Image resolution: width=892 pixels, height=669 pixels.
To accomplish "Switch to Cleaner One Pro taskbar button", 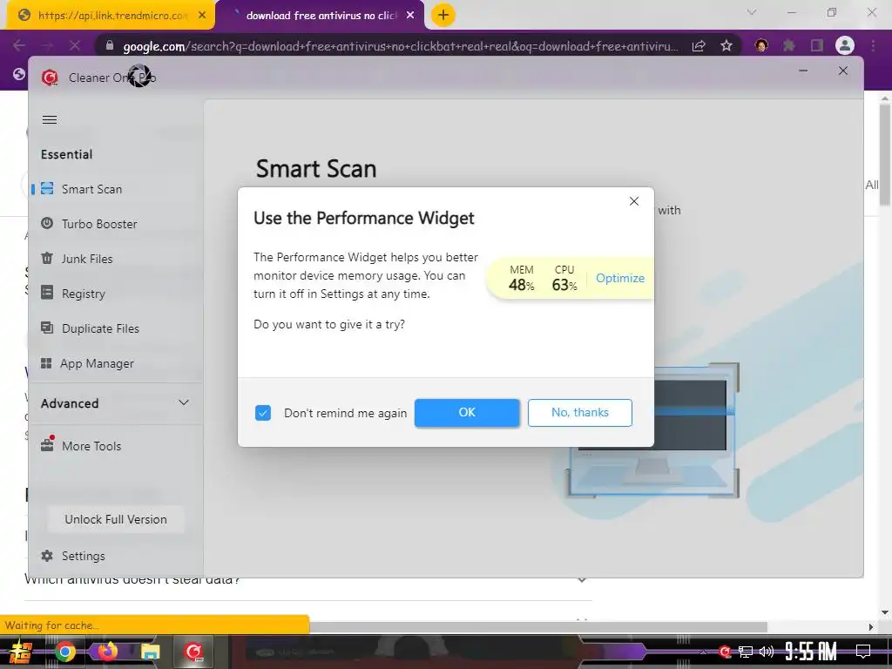I will click(x=194, y=652).
